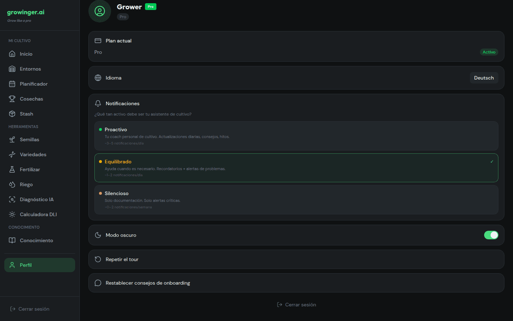Open the Semillas sidebar entry
The image size is (513, 321).
click(x=40, y=139)
